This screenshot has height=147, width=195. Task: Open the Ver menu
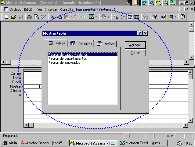(x=40, y=9)
